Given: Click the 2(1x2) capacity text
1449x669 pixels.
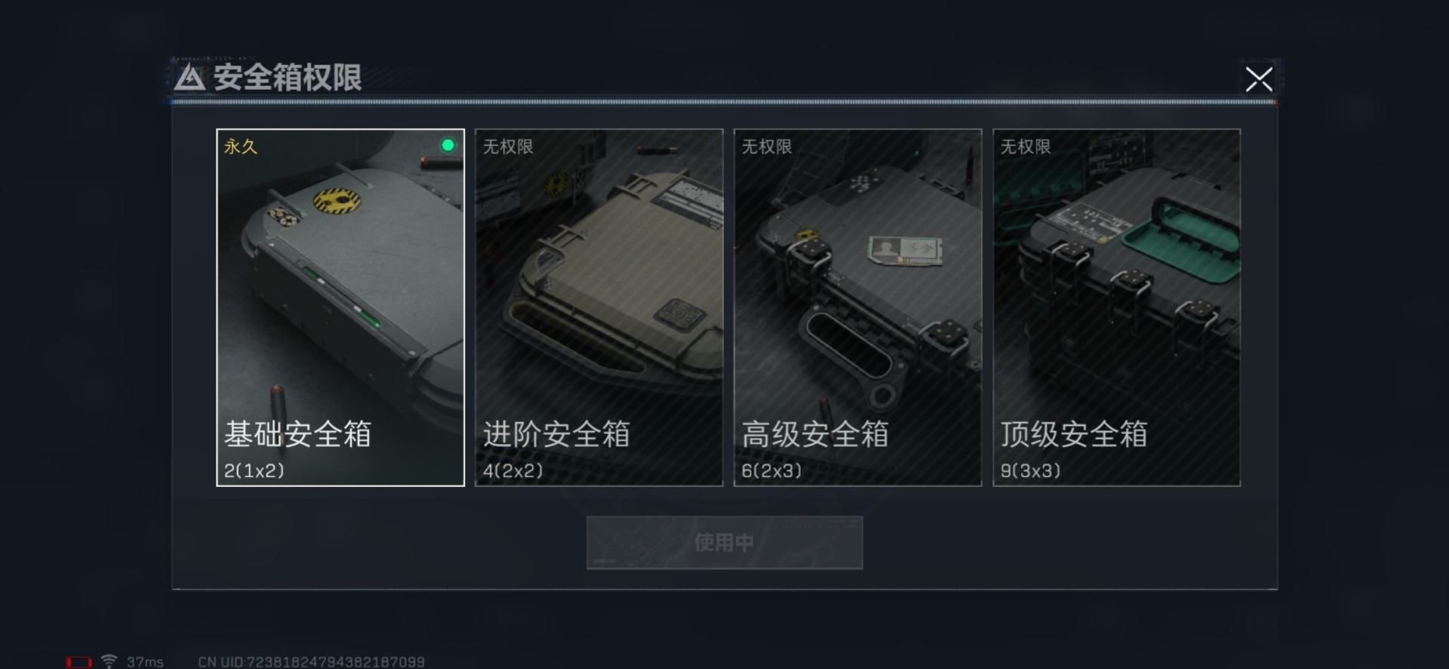Looking at the screenshot, I should point(254,470).
